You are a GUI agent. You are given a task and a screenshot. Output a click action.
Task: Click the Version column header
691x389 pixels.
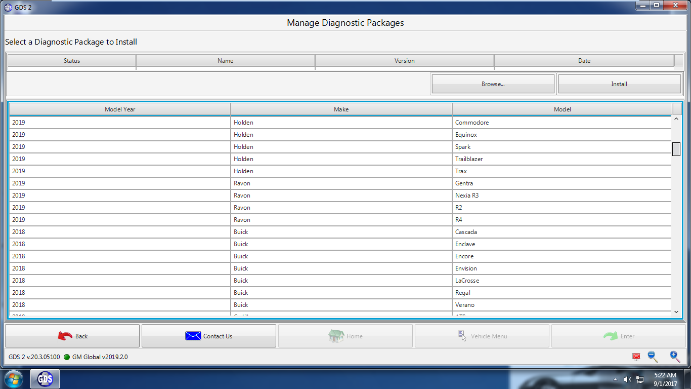tap(405, 60)
